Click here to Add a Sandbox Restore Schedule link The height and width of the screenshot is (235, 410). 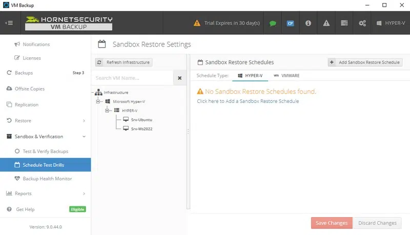pyautogui.click(x=248, y=101)
